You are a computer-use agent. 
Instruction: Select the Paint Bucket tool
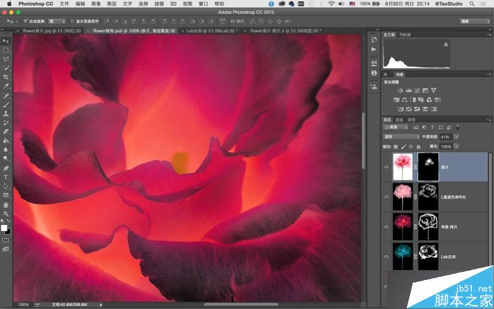pyautogui.click(x=6, y=141)
